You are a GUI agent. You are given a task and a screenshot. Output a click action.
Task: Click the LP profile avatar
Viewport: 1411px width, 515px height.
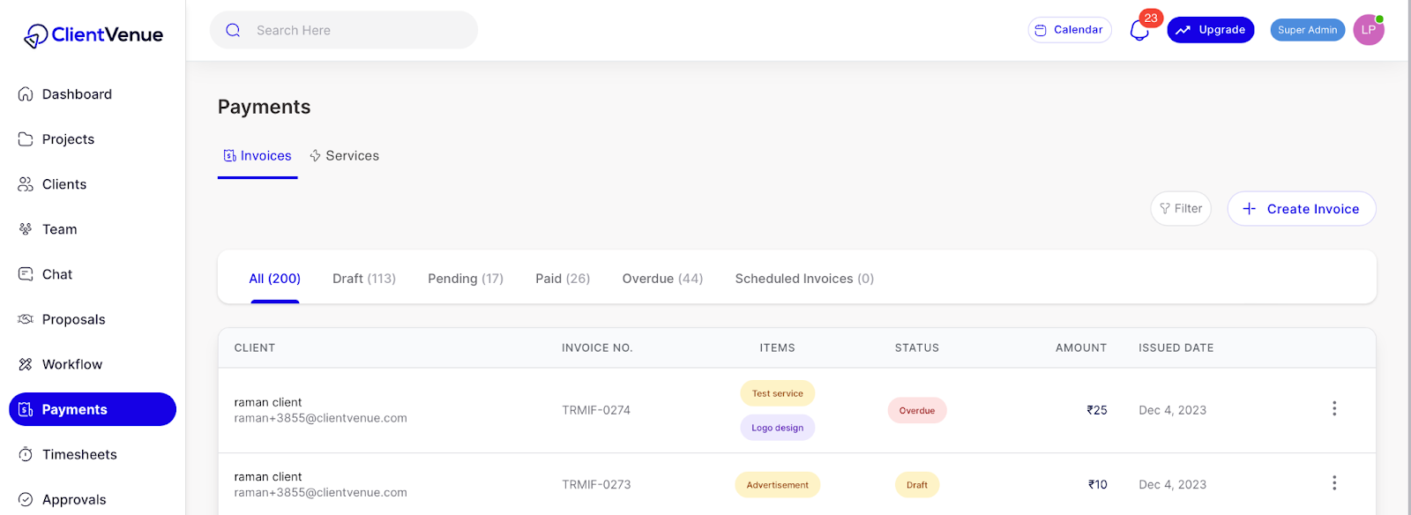click(x=1368, y=30)
